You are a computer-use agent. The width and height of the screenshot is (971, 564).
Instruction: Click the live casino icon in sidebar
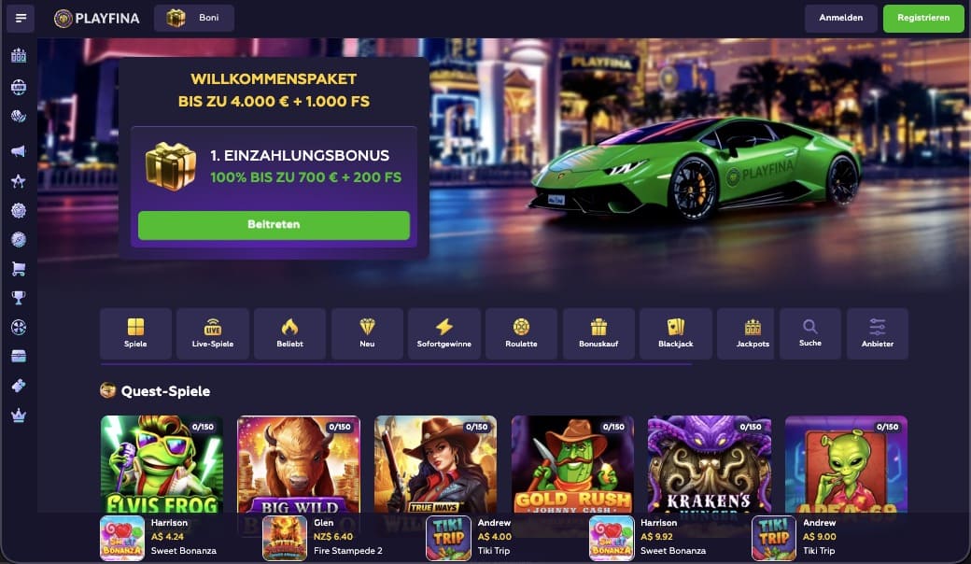click(x=19, y=87)
